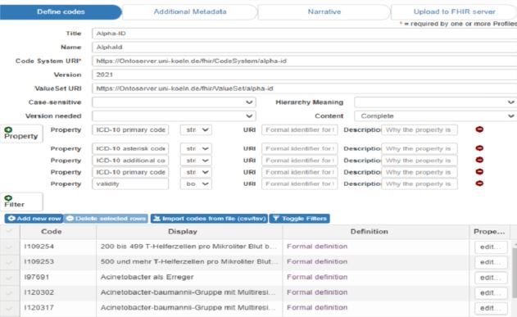Edit properties for code I120302
The width and height of the screenshot is (517, 317).
[x=491, y=293]
